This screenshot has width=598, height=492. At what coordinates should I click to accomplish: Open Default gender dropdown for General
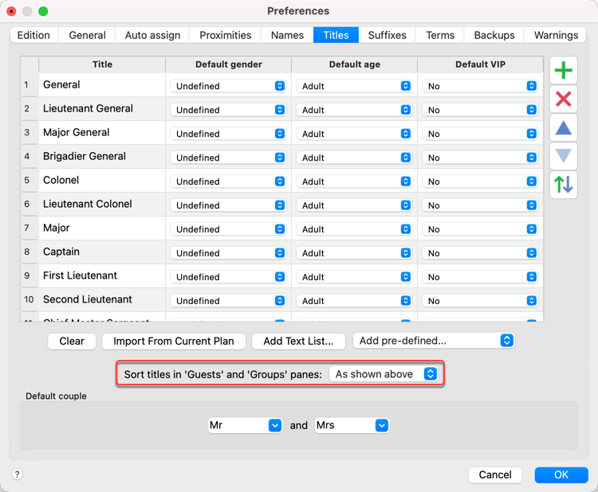(229, 86)
